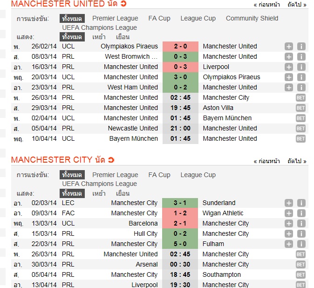314x288 pixels.
Task: Switch to the Community Shield tab
Action: 252,18
